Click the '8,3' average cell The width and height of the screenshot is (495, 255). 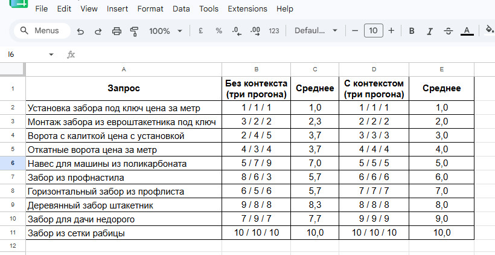tap(315, 205)
